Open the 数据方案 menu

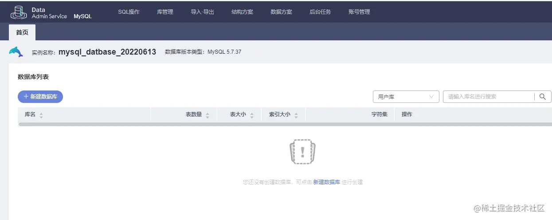[281, 12]
